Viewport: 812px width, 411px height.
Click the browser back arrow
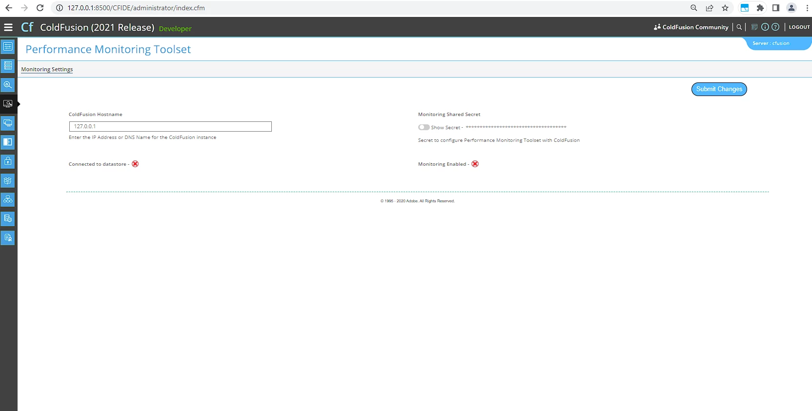9,8
